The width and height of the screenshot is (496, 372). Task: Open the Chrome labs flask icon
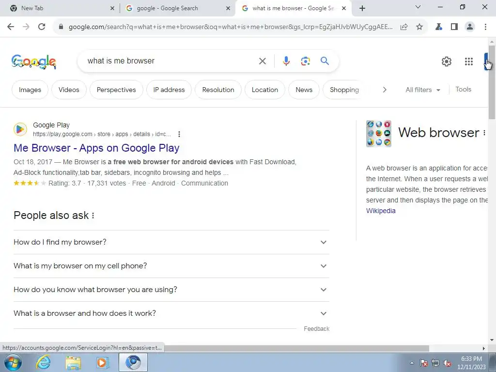pos(438,27)
